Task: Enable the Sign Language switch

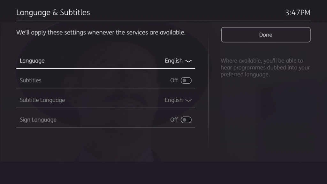Action: 186,120
